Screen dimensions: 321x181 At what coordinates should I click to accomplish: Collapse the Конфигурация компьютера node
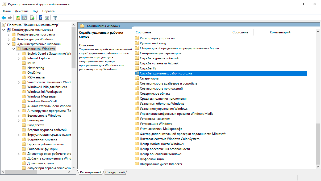coord(3,30)
